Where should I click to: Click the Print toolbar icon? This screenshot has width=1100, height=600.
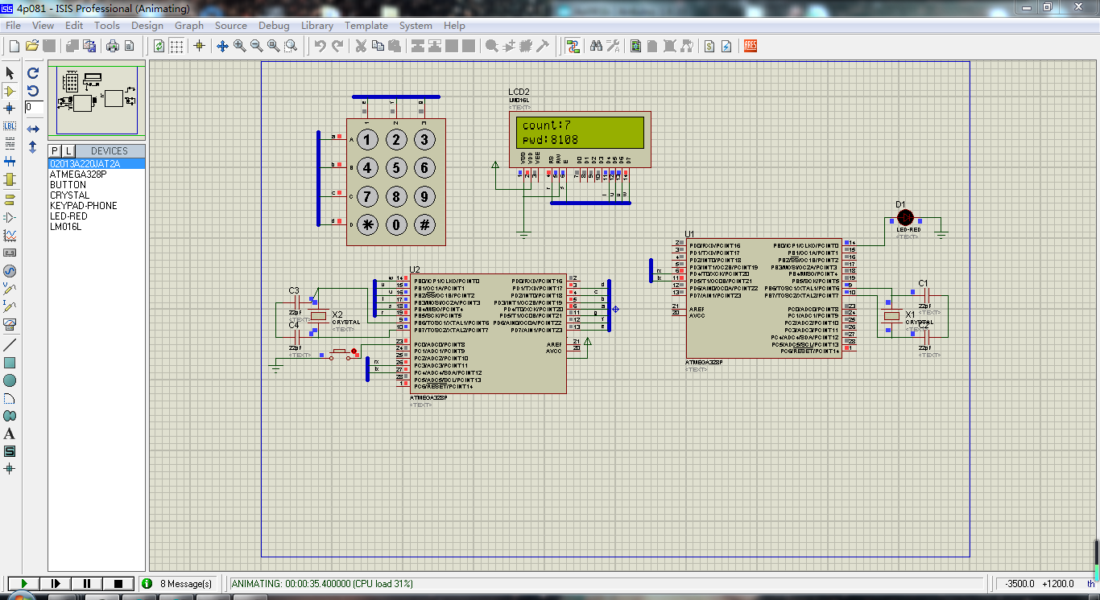tap(113, 46)
